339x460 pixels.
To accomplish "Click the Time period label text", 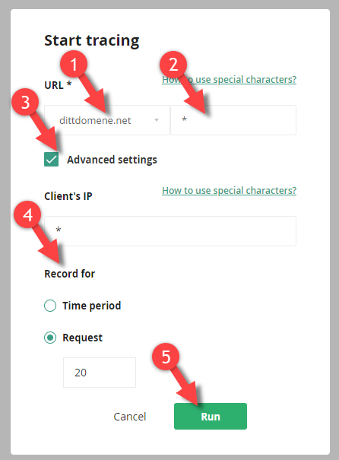I will (91, 306).
